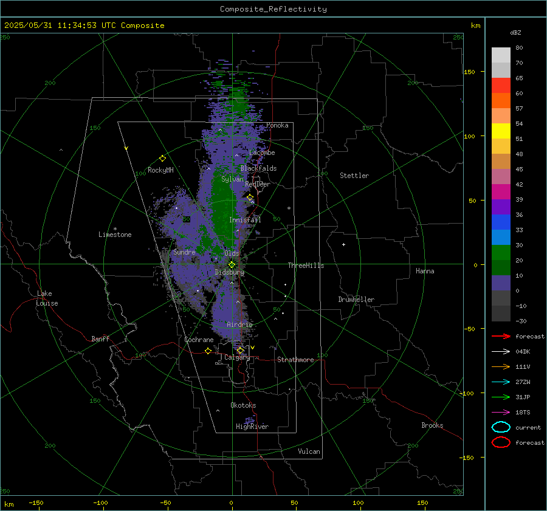Click the red forecast ellipse icon

point(501,442)
